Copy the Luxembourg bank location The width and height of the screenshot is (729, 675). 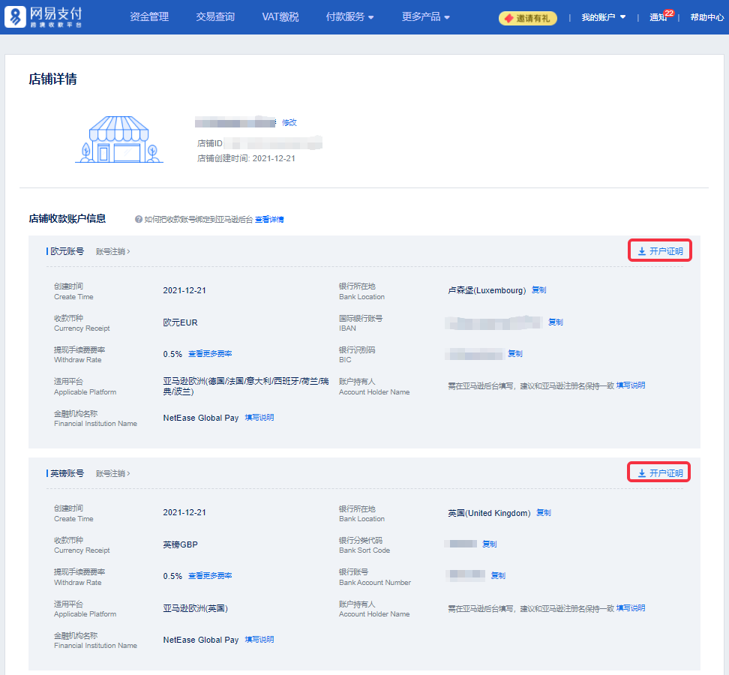point(538,290)
